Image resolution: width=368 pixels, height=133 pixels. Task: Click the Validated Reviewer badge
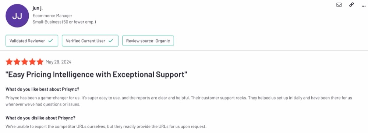tap(32, 41)
